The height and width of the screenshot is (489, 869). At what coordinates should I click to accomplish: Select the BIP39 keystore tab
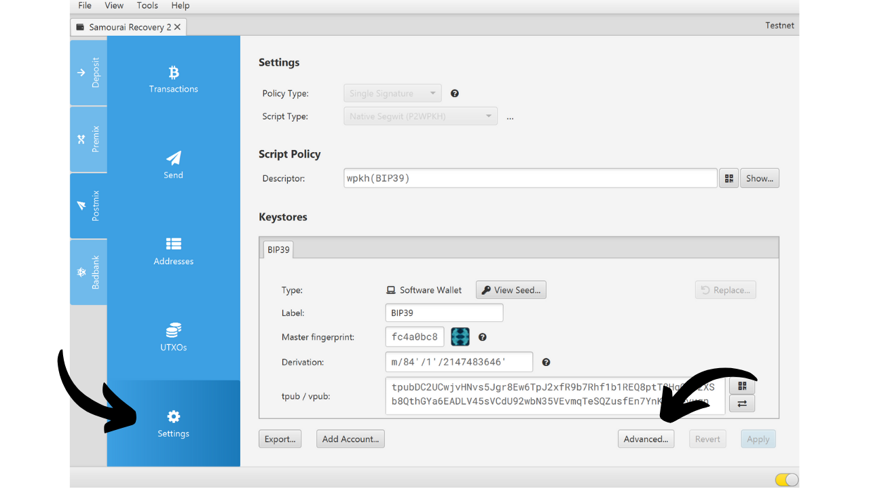(x=278, y=250)
